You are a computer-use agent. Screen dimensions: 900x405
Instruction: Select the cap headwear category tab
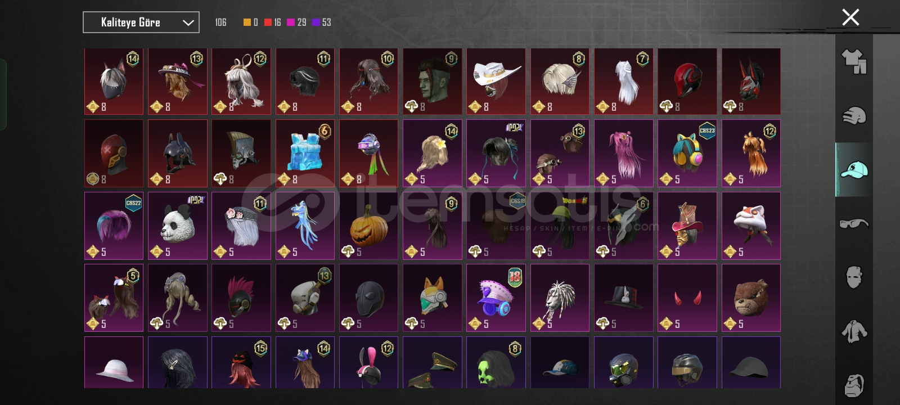[x=854, y=169]
